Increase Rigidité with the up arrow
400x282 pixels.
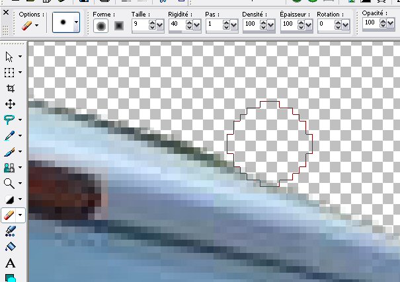tap(189, 22)
